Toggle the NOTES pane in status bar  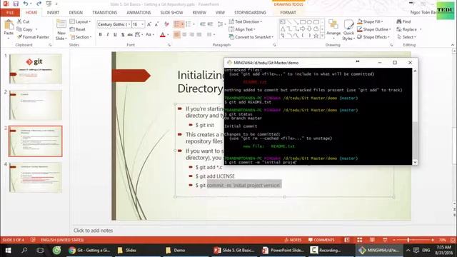coord(293,240)
